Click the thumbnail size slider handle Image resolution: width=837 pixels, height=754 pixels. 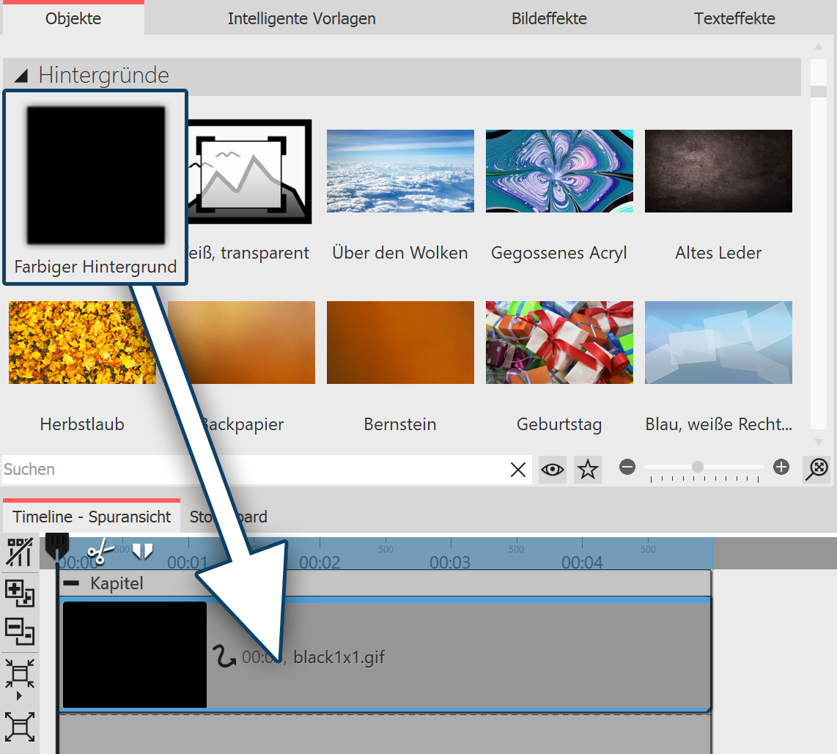(x=698, y=467)
